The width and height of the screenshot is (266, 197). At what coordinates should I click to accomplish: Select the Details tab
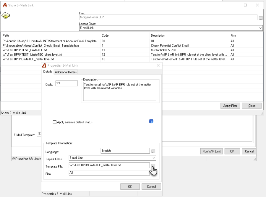[x=48, y=72]
